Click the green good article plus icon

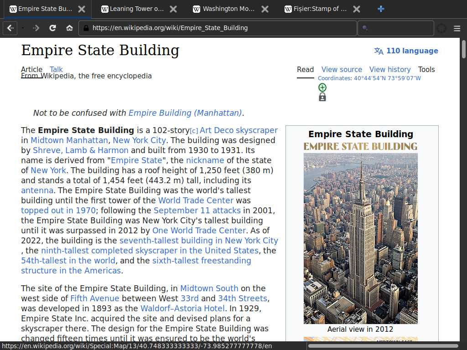(x=322, y=87)
